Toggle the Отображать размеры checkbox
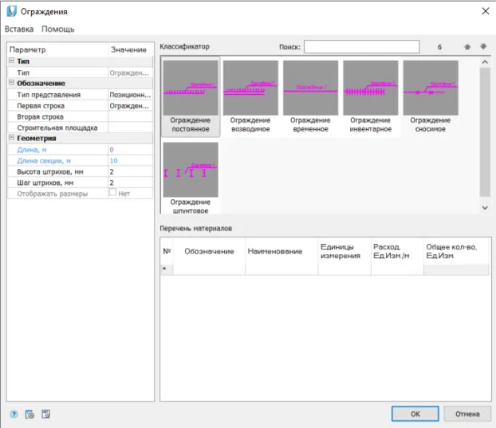Screen dimensions: 496x428 (113, 194)
